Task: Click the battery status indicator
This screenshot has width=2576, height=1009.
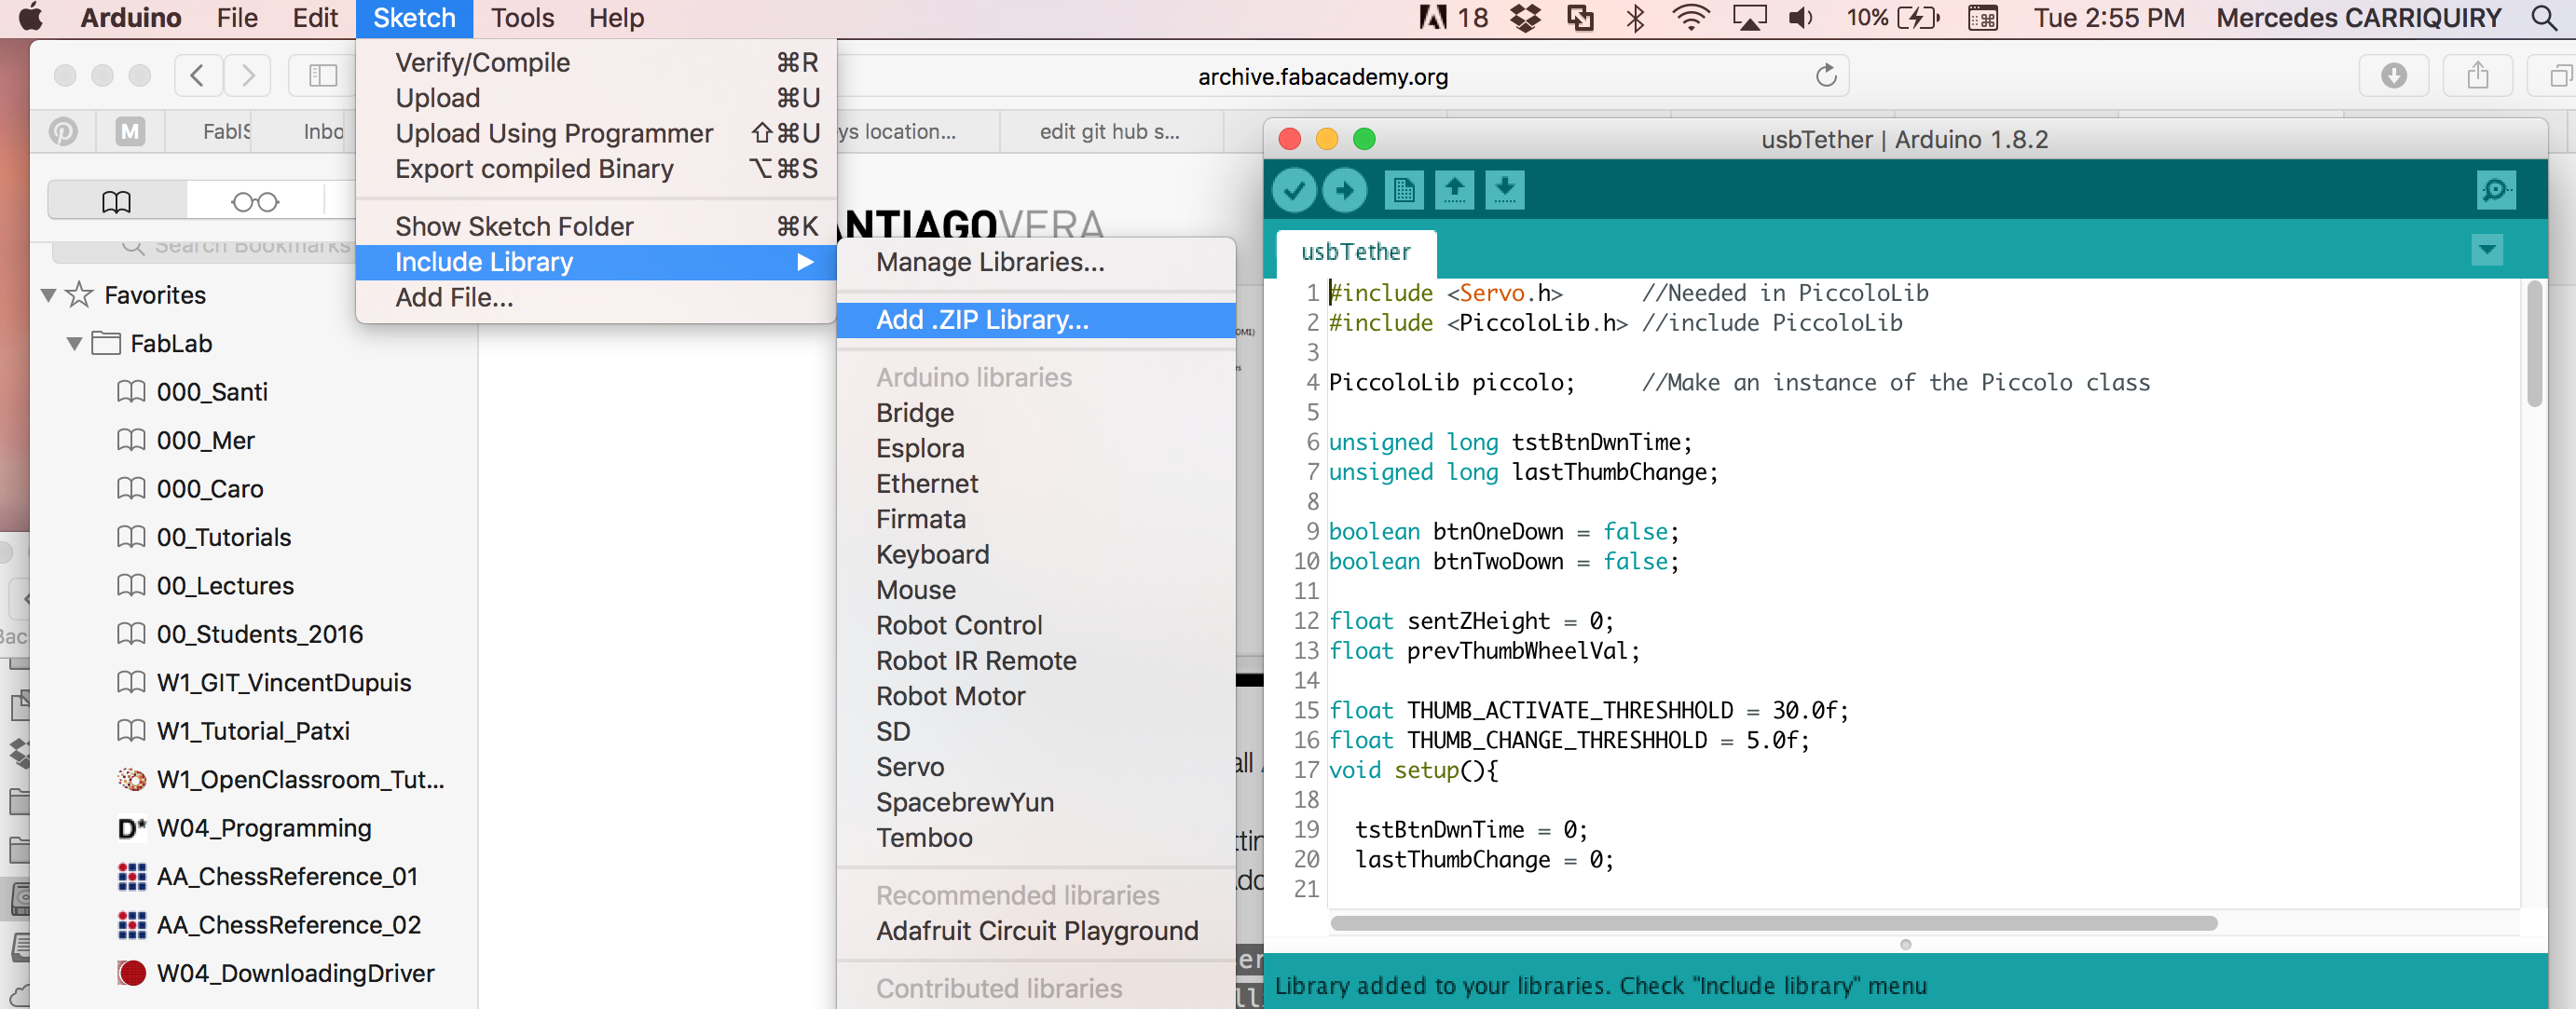Action: pos(1892,18)
